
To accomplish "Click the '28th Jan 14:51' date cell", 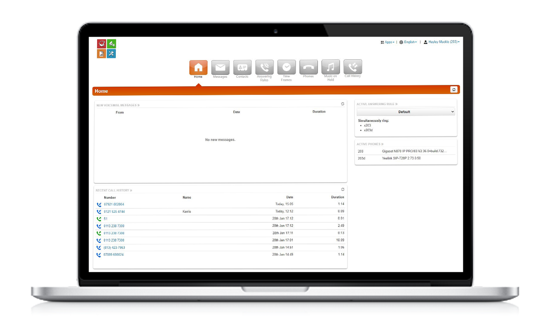I will point(283,248).
